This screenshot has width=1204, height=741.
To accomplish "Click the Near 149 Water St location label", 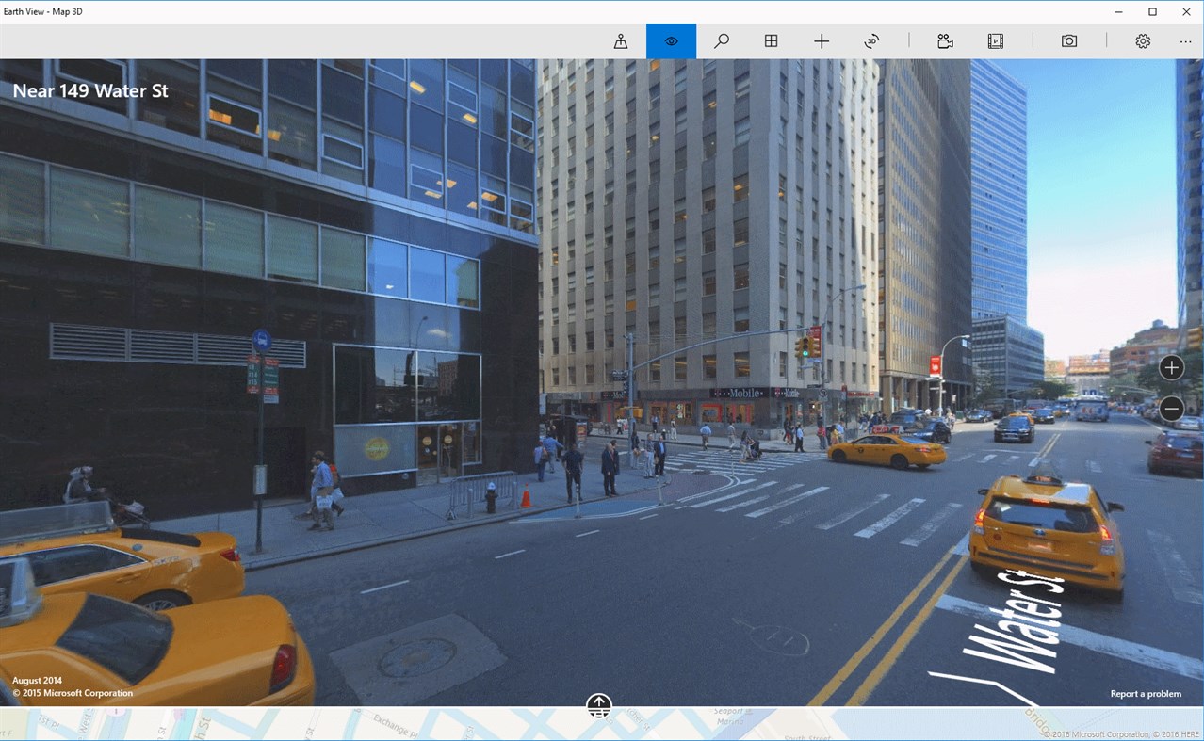I will pyautogui.click(x=90, y=90).
